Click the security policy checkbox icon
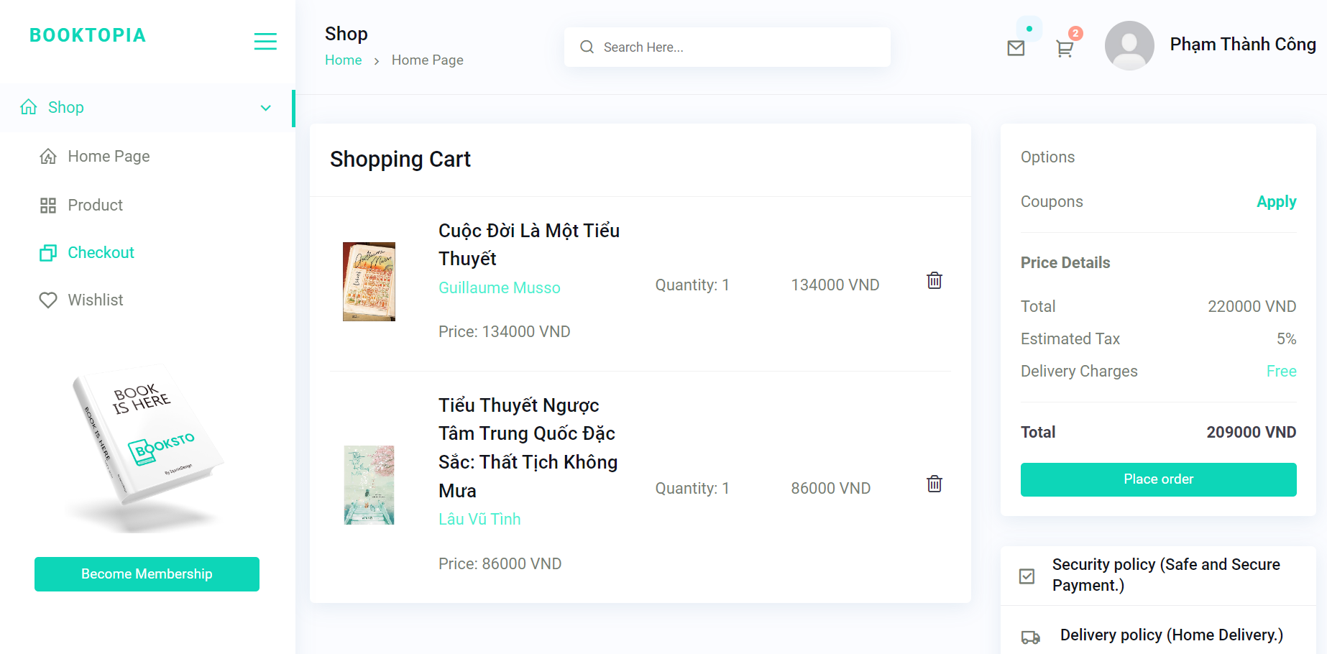The height and width of the screenshot is (654, 1327). 1027,576
